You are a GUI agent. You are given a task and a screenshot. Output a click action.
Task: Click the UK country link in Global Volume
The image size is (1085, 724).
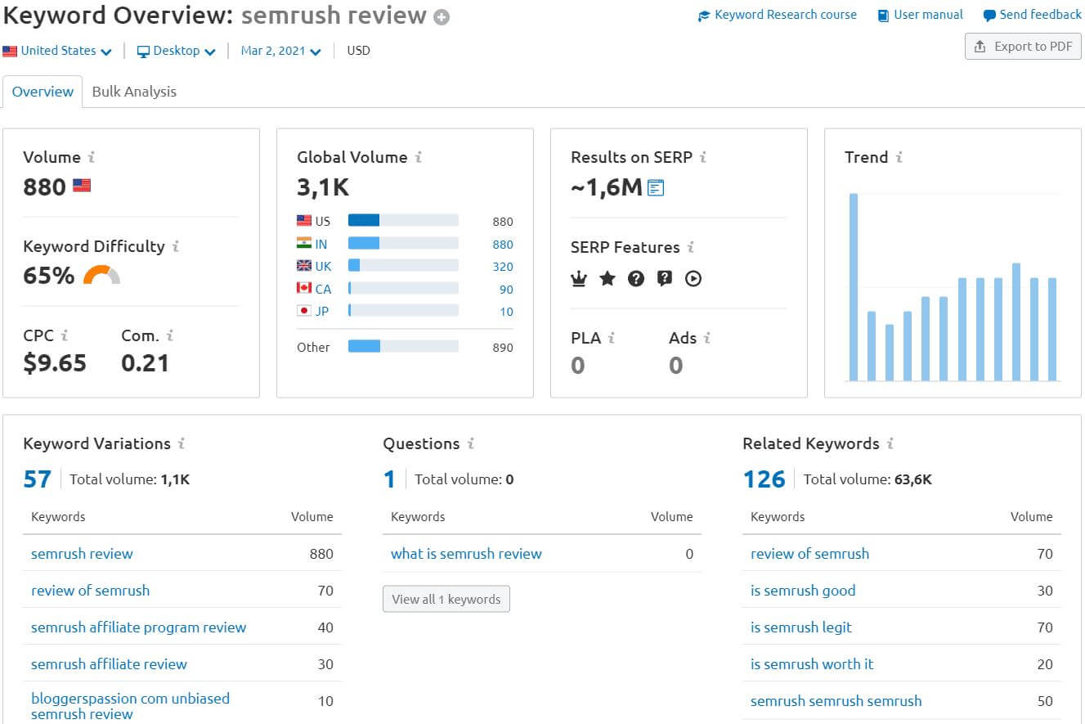pos(323,266)
